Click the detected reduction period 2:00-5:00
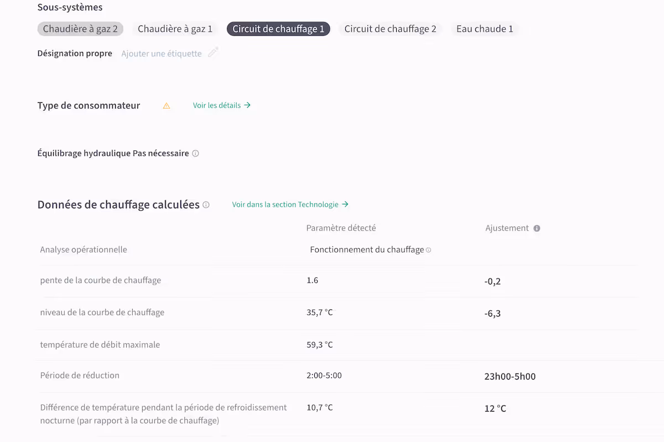Image resolution: width=664 pixels, height=442 pixels. pyautogui.click(x=324, y=375)
